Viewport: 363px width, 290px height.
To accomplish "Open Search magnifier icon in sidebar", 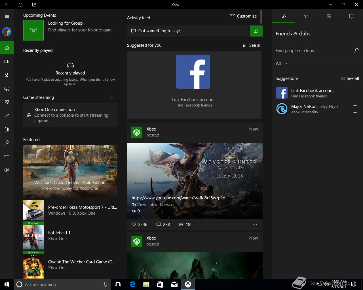I will pos(7,143).
